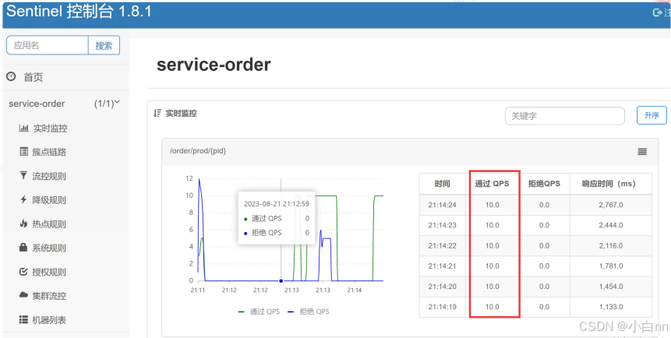This screenshot has width=671, height=338.
Task: Click the 1,781.0 response time cell
Action: (611, 266)
